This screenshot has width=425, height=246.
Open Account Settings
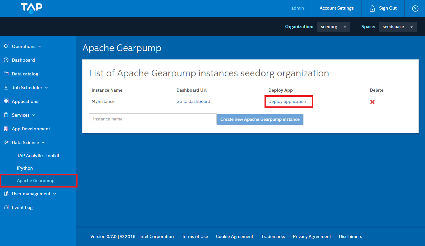coord(337,8)
